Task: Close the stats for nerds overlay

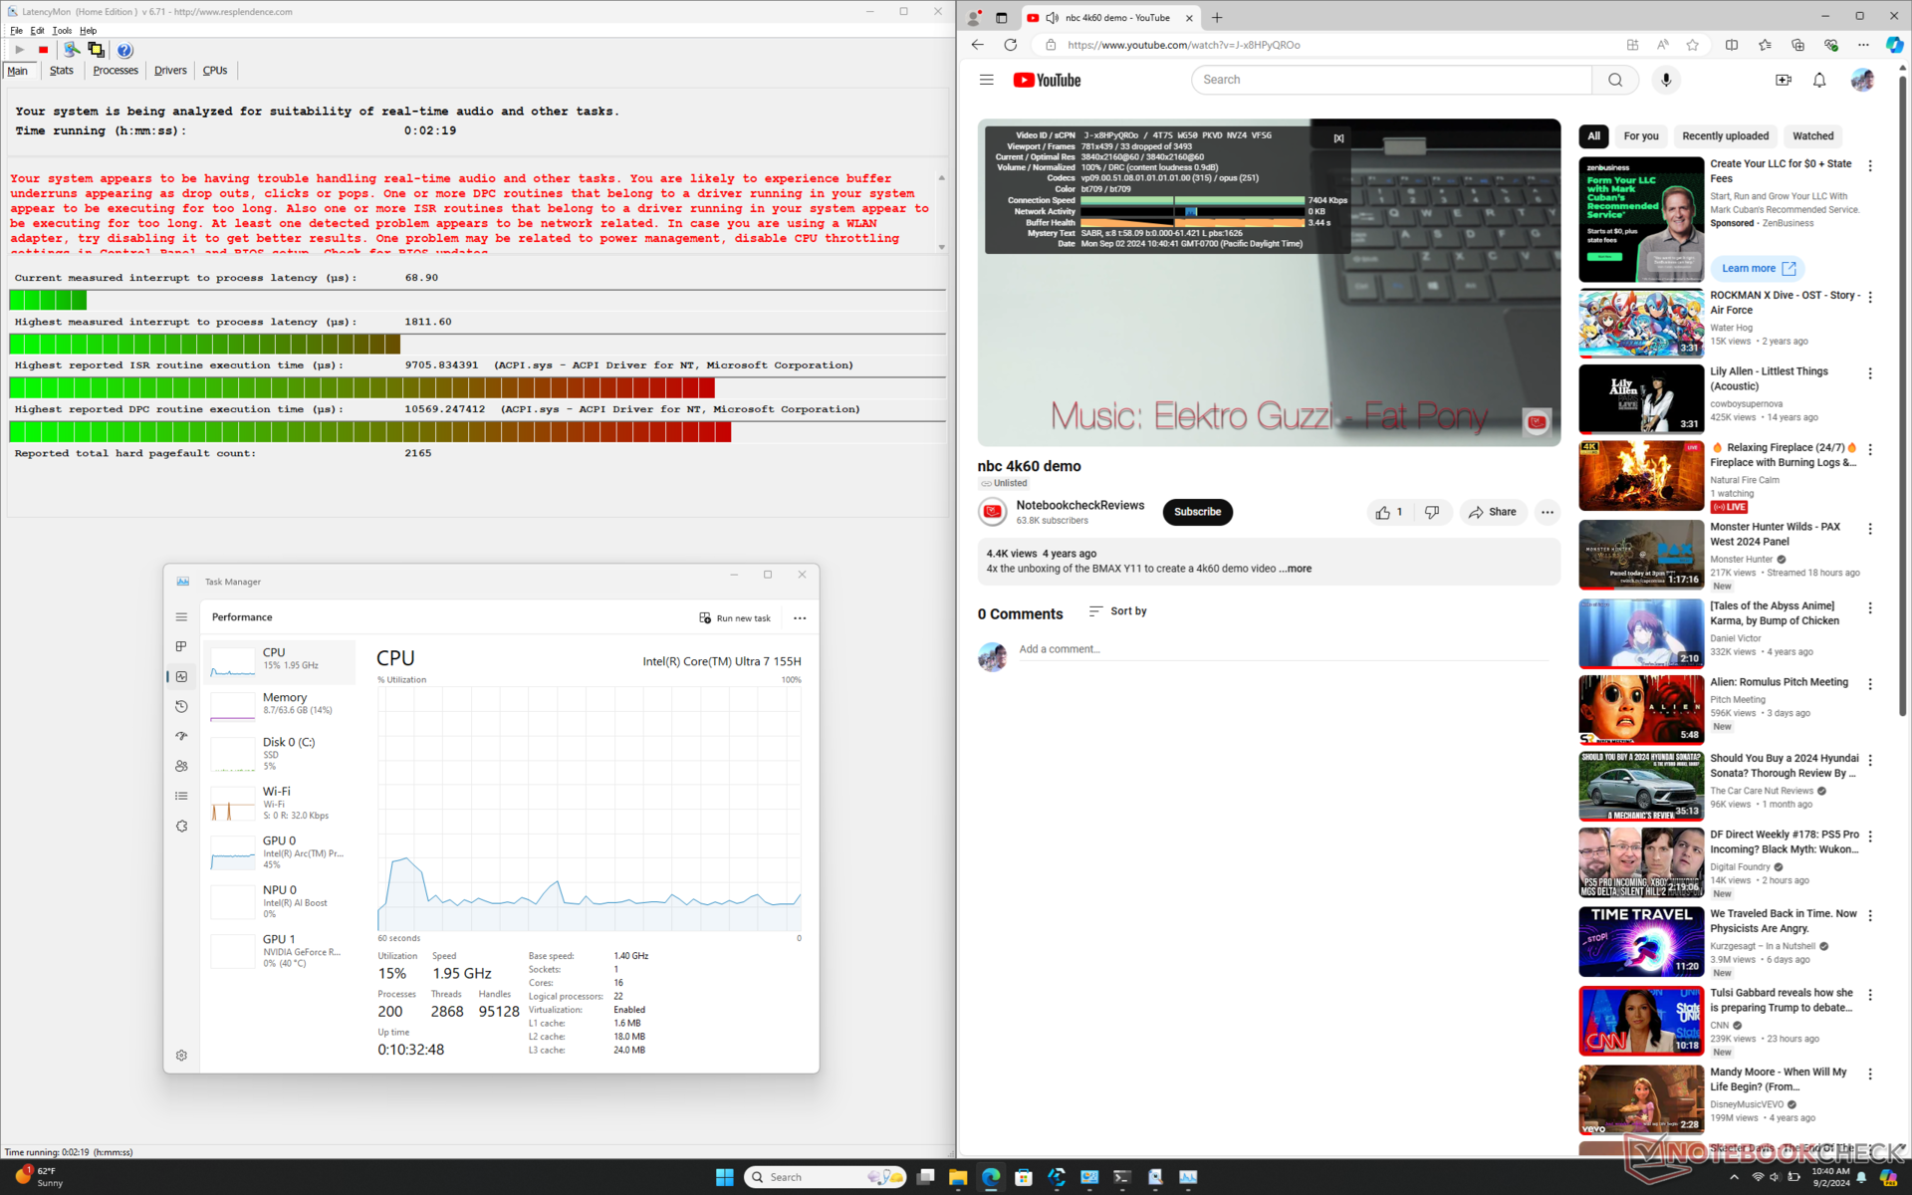Action: [1338, 138]
